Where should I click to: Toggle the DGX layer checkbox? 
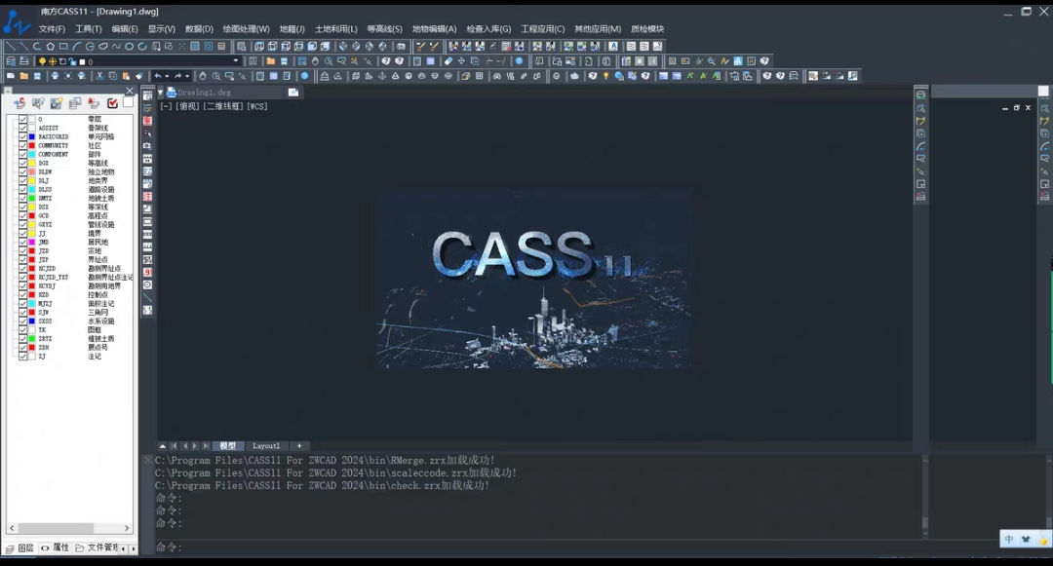[22, 163]
